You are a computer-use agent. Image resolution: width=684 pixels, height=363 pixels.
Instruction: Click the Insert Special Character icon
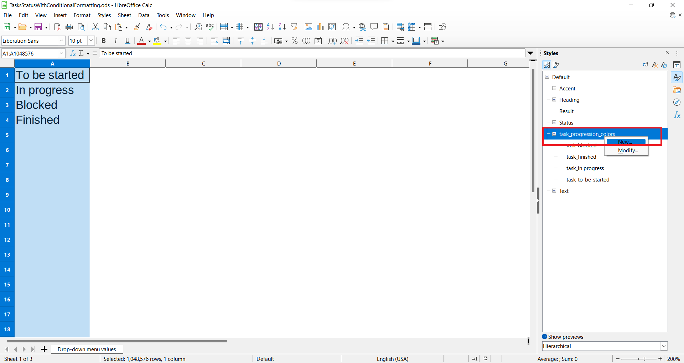coord(346,27)
